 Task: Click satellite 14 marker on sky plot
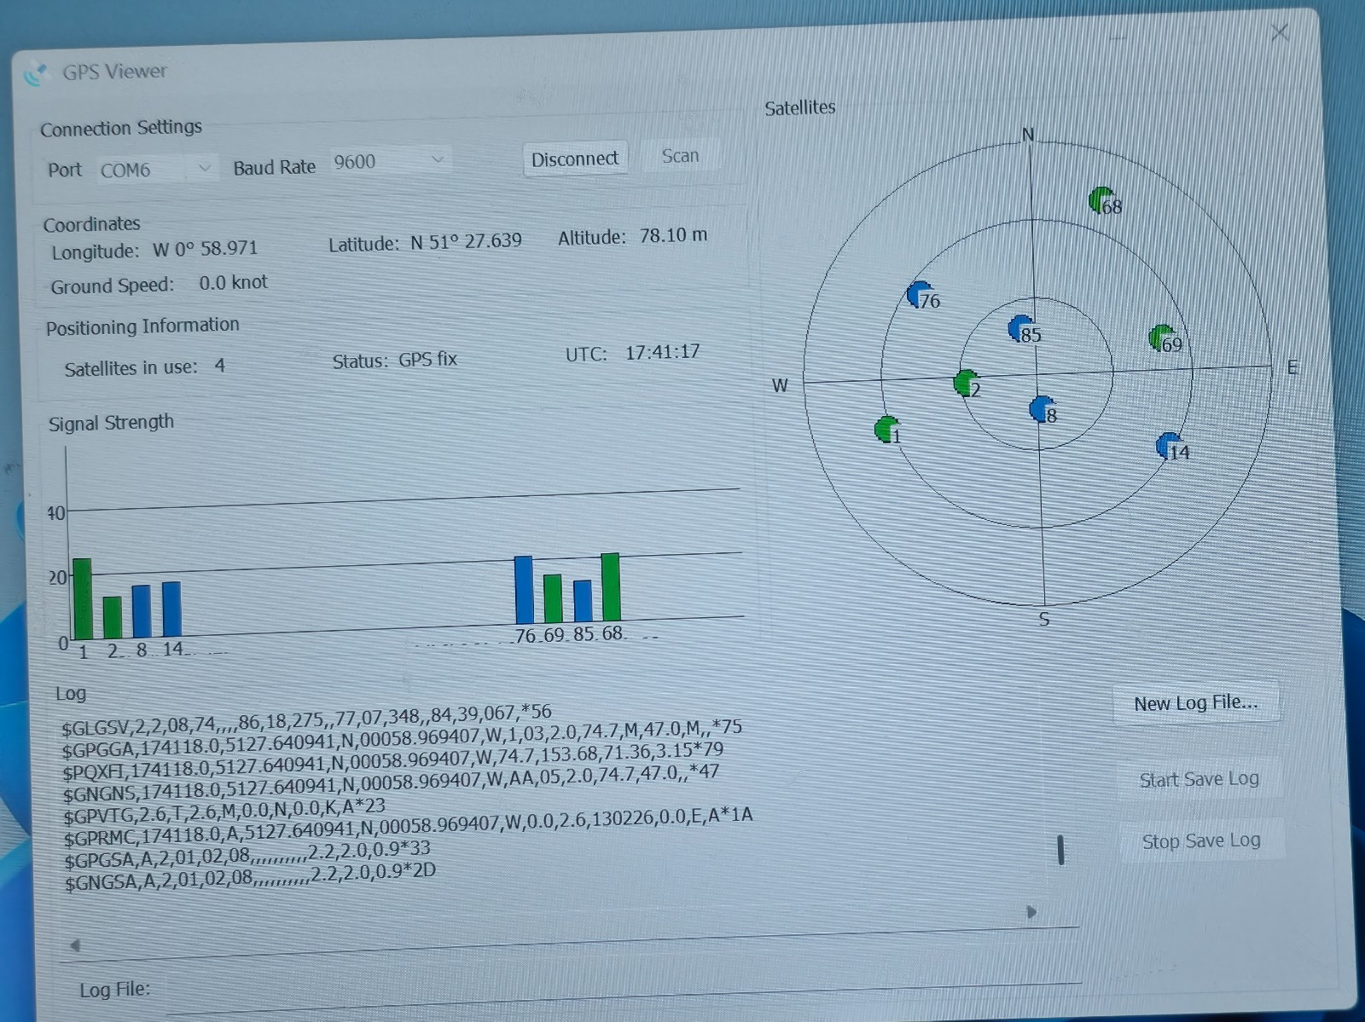pyautogui.click(x=1169, y=446)
